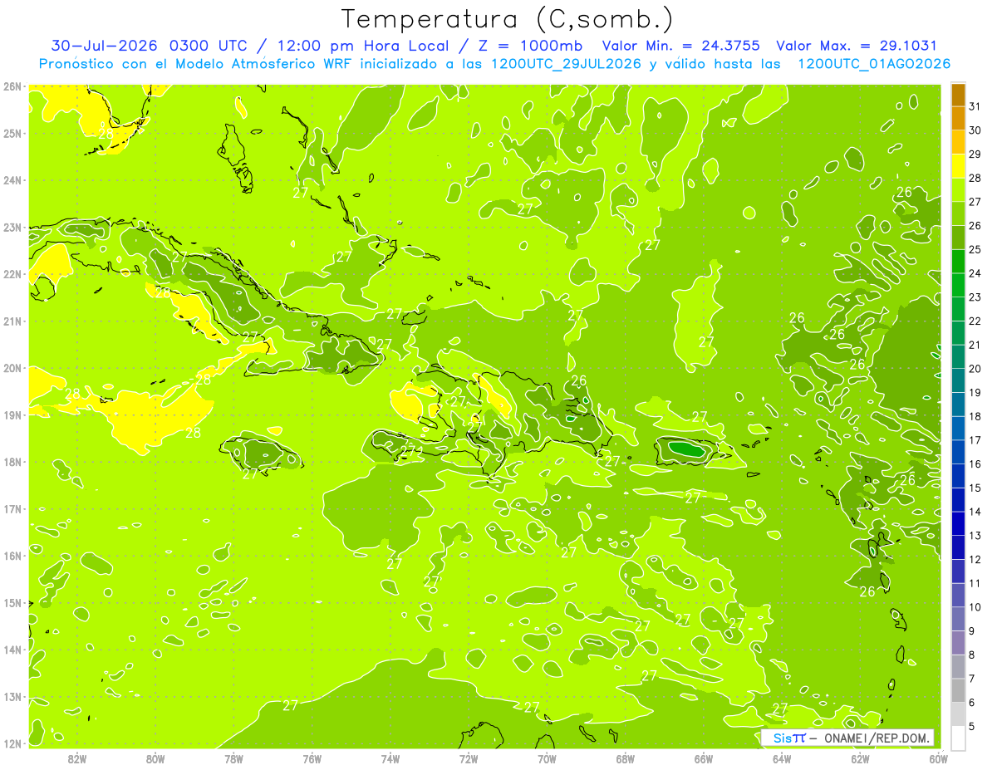The width and height of the screenshot is (997, 770).
Task: Click legend label '16'
Action: (975, 463)
